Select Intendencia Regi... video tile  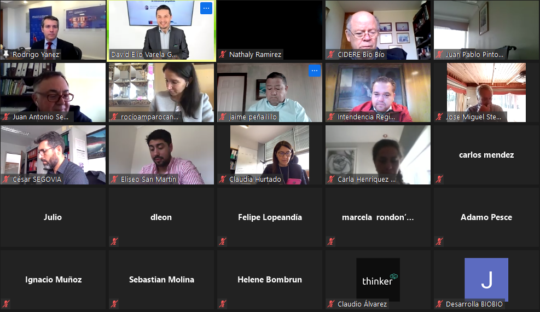378,93
